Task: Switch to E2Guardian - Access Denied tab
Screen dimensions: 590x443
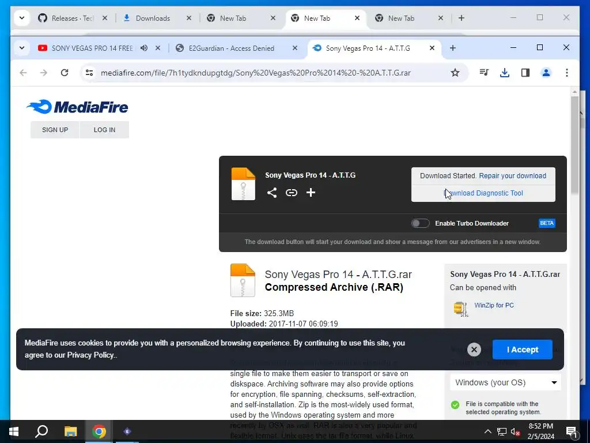Action: (x=232, y=48)
